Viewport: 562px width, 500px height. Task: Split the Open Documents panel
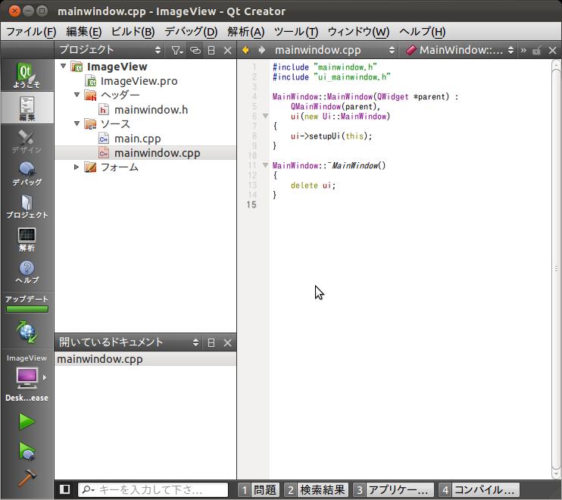tap(211, 342)
